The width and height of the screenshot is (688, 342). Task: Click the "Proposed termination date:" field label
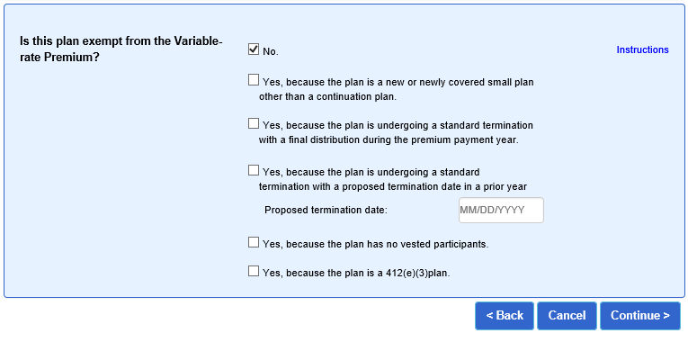click(326, 211)
